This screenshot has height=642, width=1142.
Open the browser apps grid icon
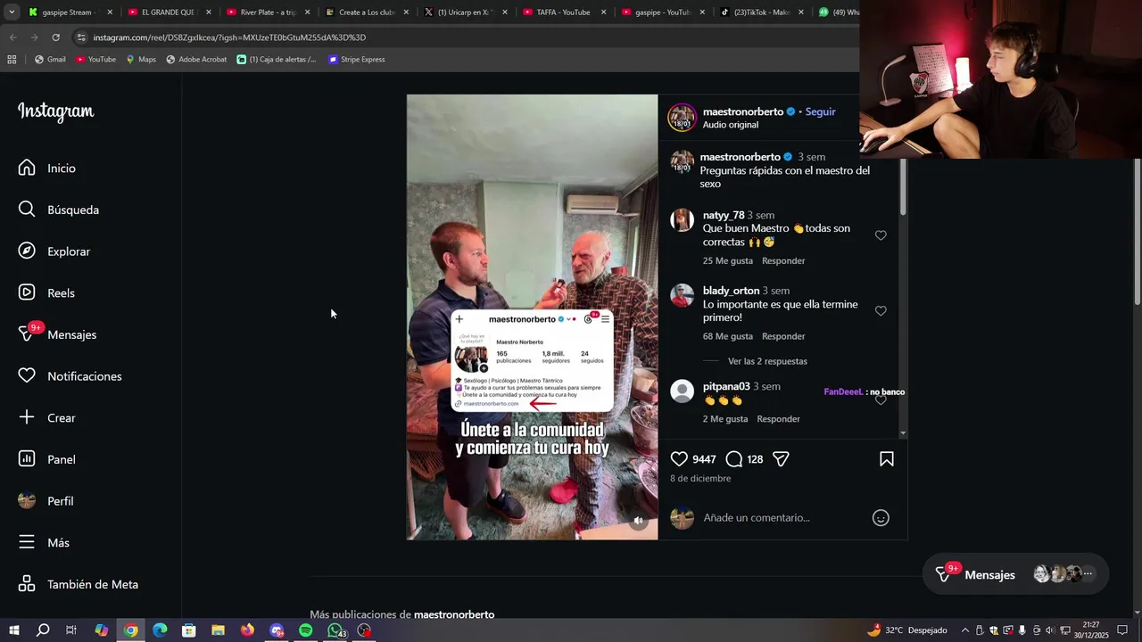[x=12, y=60]
